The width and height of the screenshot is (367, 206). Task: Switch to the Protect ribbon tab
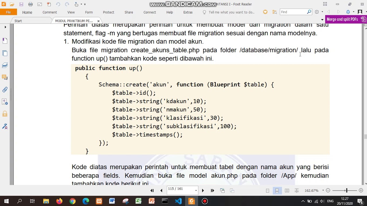point(108,12)
